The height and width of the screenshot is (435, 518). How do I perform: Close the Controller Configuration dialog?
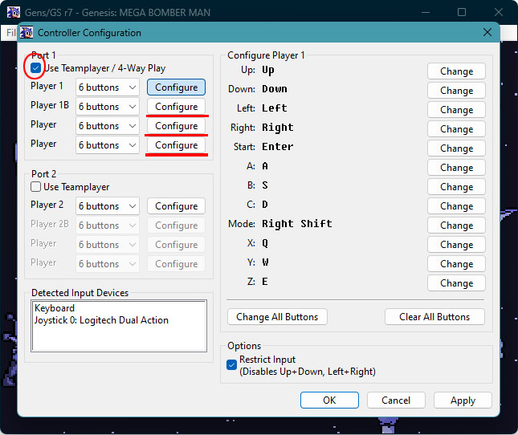tap(487, 32)
